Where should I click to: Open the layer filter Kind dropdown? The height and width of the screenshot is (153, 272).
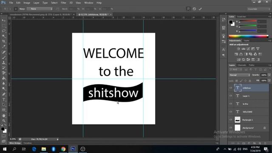(235, 70)
